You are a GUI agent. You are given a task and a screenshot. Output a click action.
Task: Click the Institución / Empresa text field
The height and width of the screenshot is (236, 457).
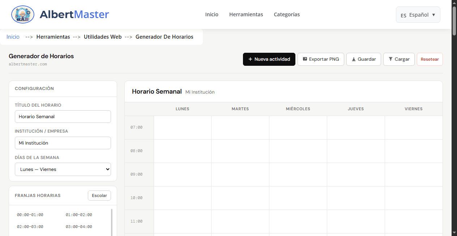[x=63, y=143]
